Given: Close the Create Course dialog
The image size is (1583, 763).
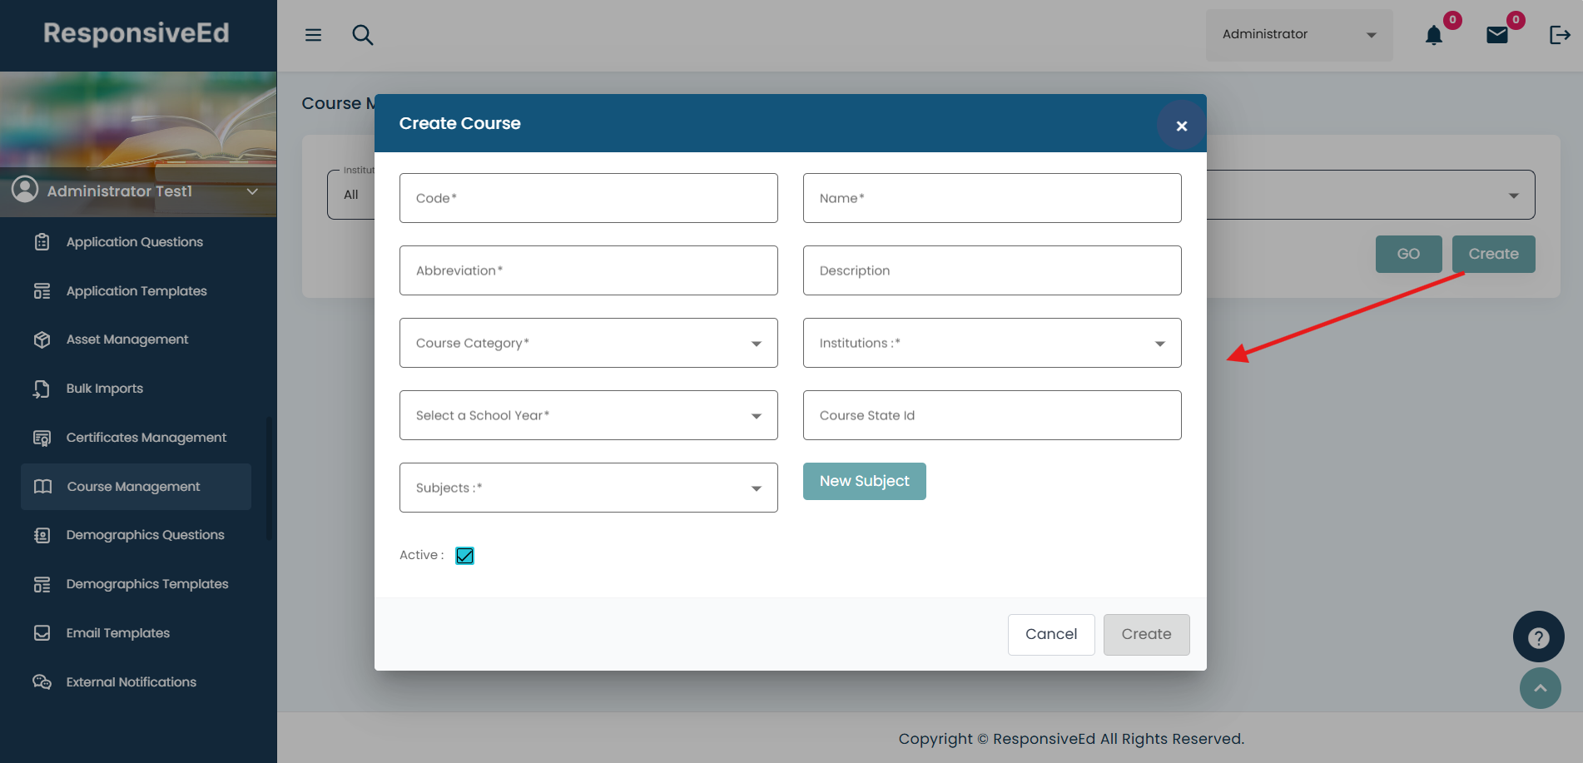Looking at the screenshot, I should pos(1181,126).
